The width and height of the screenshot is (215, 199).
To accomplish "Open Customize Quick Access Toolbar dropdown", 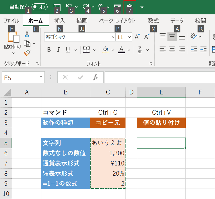I will pos(142,7).
